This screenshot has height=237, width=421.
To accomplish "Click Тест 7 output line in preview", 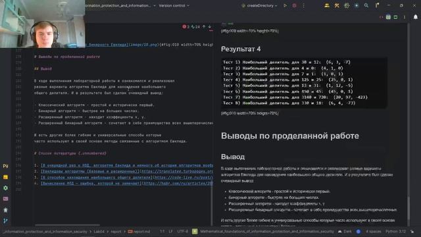I will click(295, 97).
